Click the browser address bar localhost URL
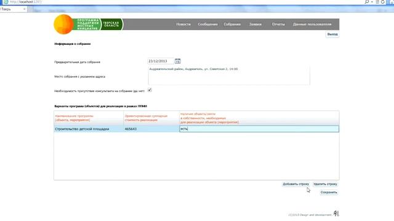The image size is (394, 221). click(26, 2)
